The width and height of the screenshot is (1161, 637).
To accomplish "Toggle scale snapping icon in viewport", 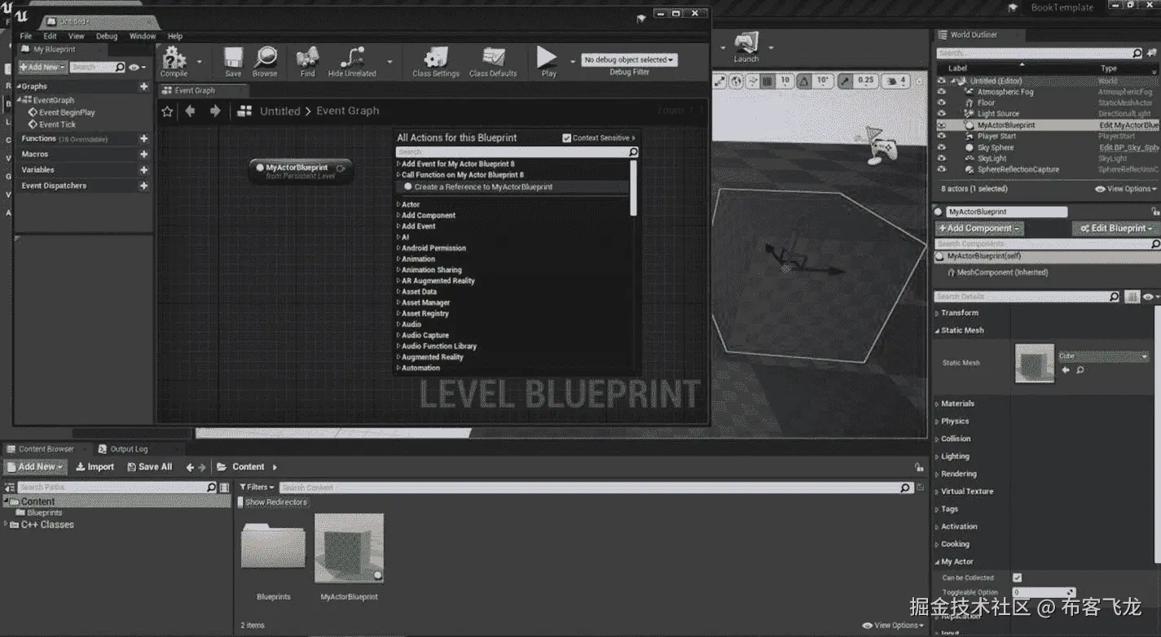I will pyautogui.click(x=847, y=81).
